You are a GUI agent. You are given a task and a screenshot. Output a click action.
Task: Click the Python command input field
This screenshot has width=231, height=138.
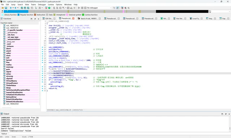[119, 134]
